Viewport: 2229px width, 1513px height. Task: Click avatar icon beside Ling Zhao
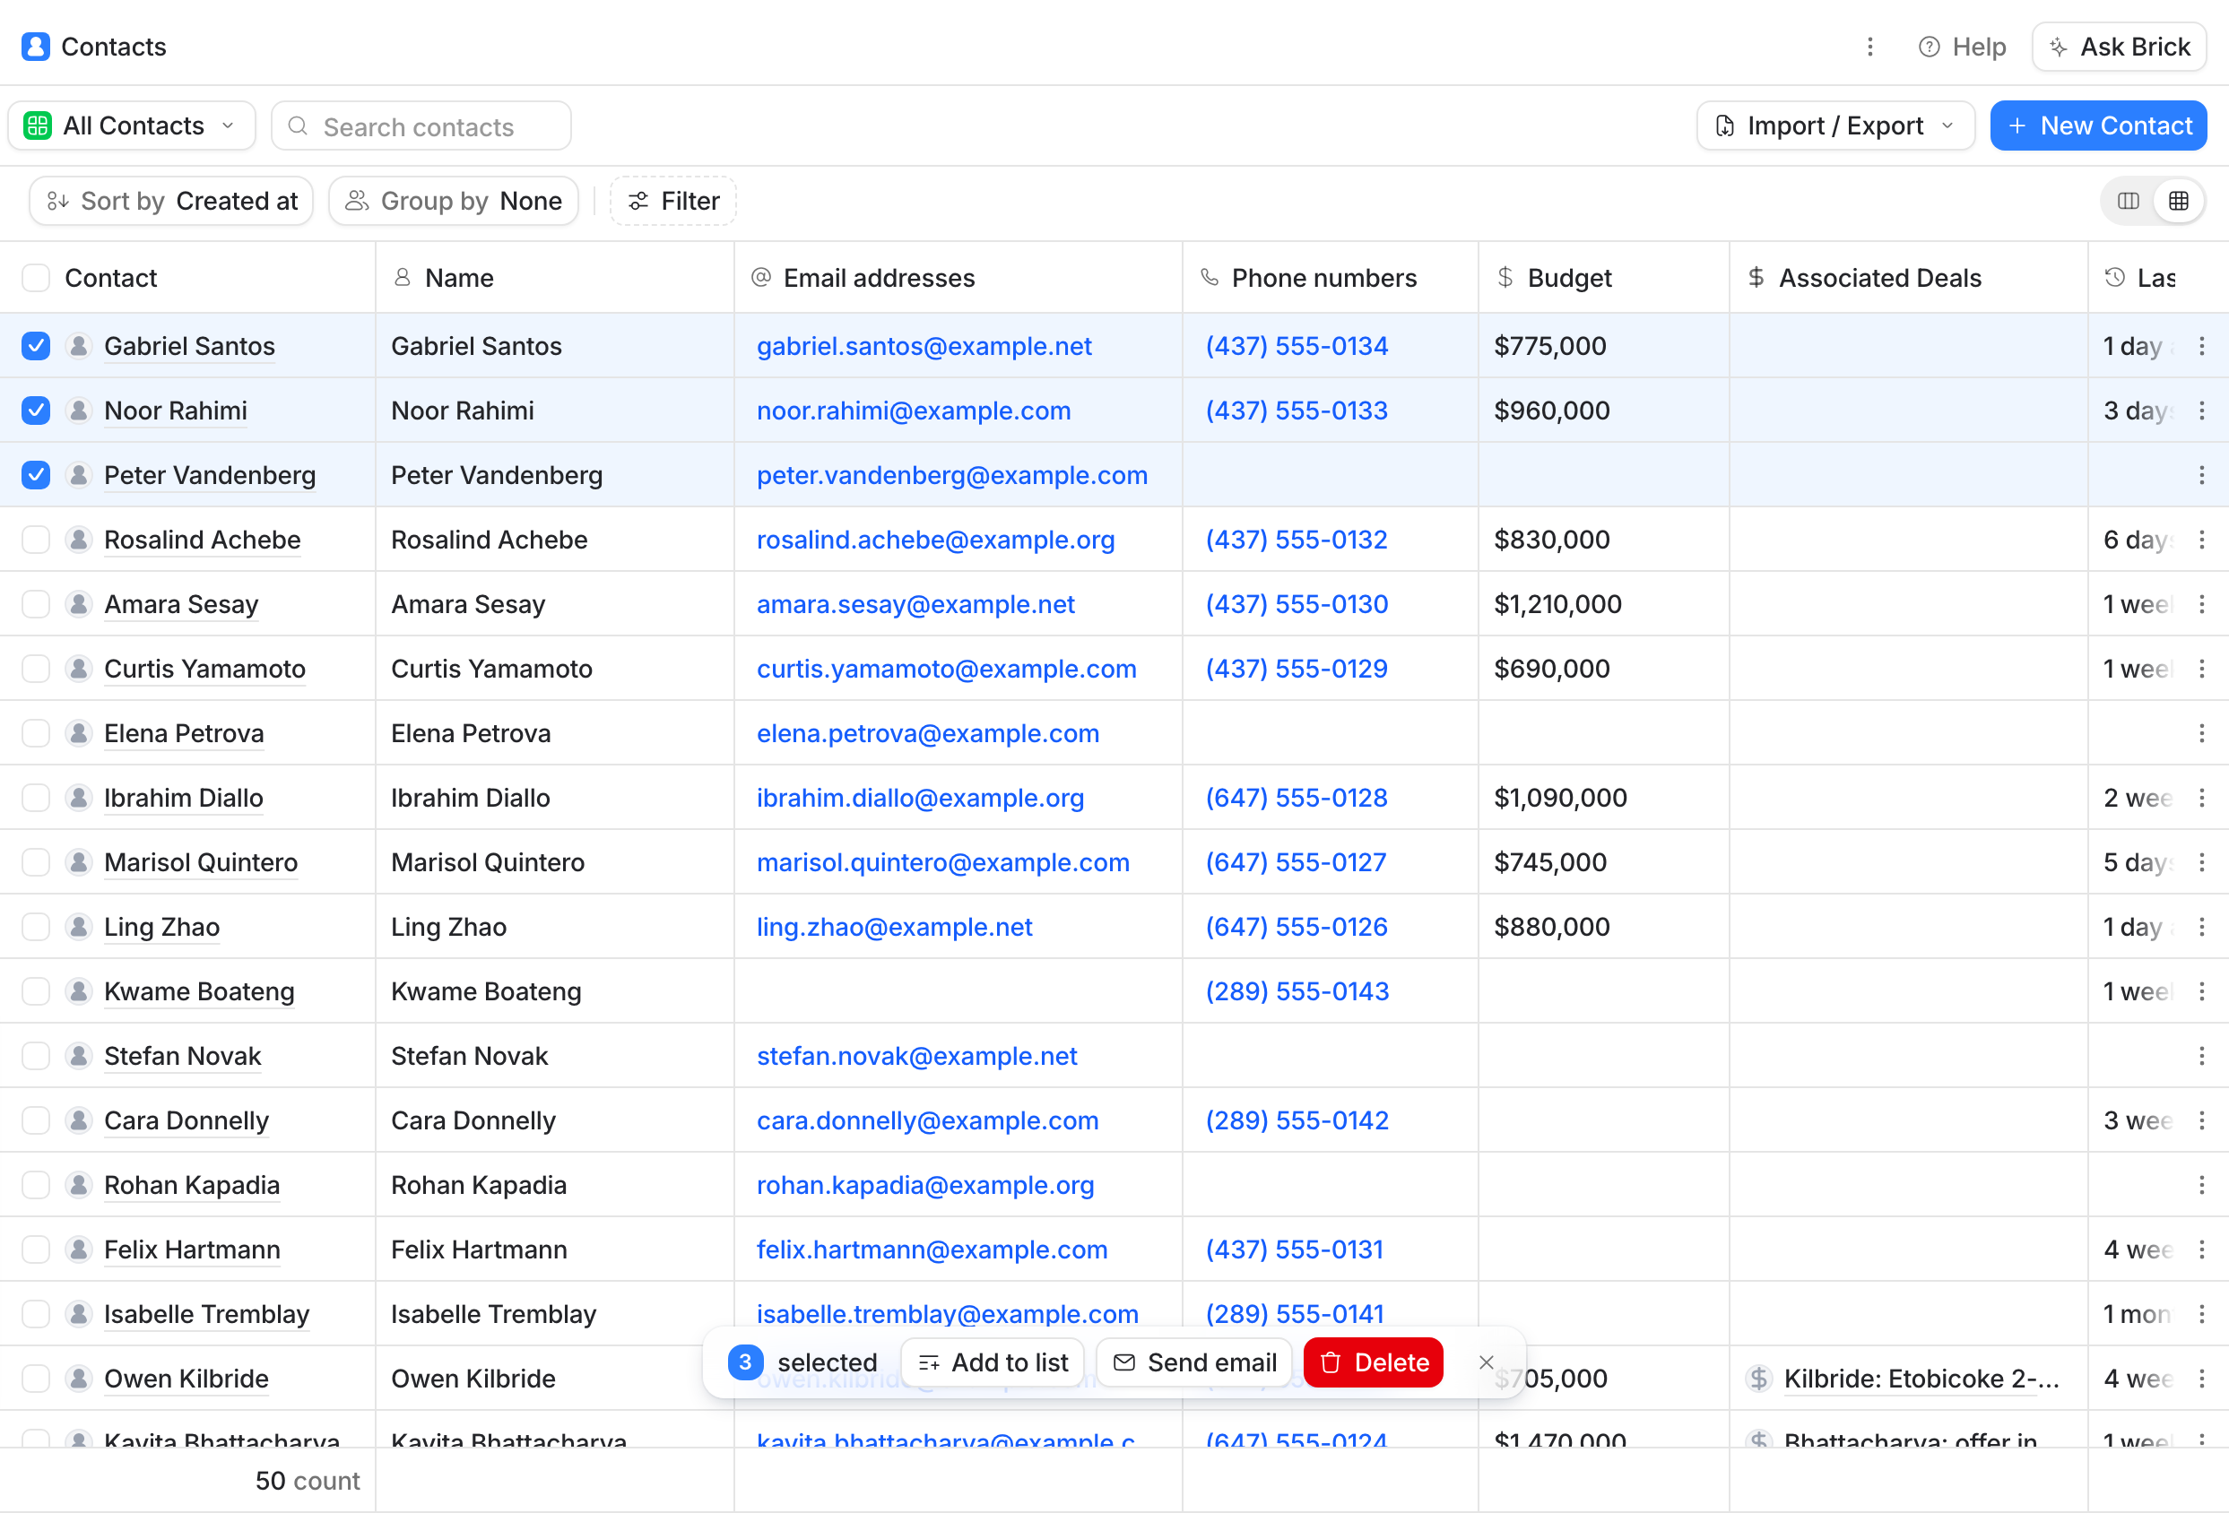[79, 927]
